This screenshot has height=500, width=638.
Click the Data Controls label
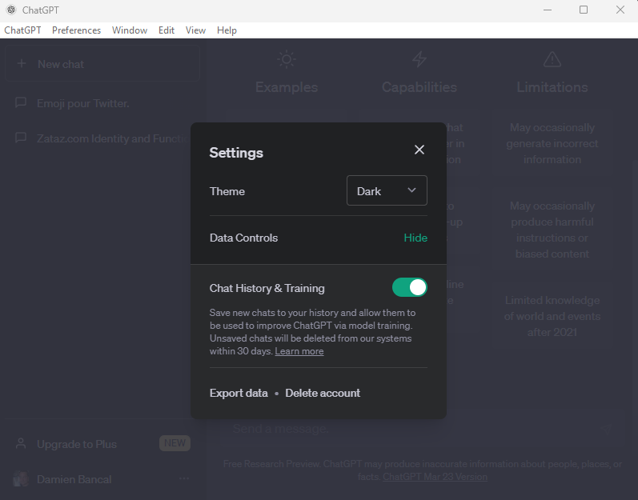pos(243,238)
